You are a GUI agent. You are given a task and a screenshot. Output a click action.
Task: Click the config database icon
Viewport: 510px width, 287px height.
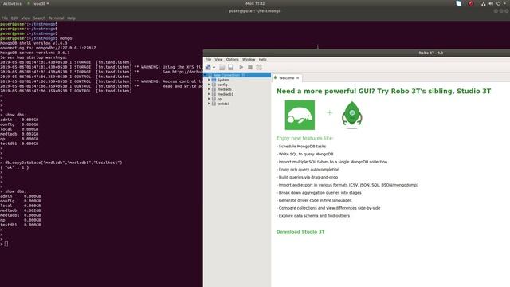pos(214,85)
